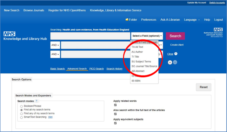Screen dimensions: 227x132
Task: Click Switch Accounts link
Action: tap(217, 3)
